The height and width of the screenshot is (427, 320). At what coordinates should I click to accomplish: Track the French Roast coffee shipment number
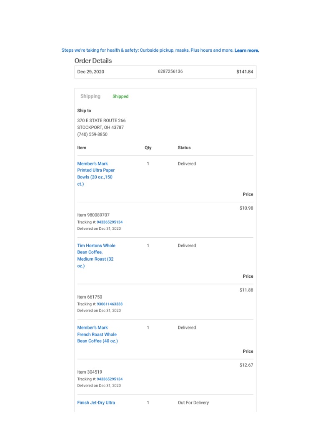coord(110,379)
